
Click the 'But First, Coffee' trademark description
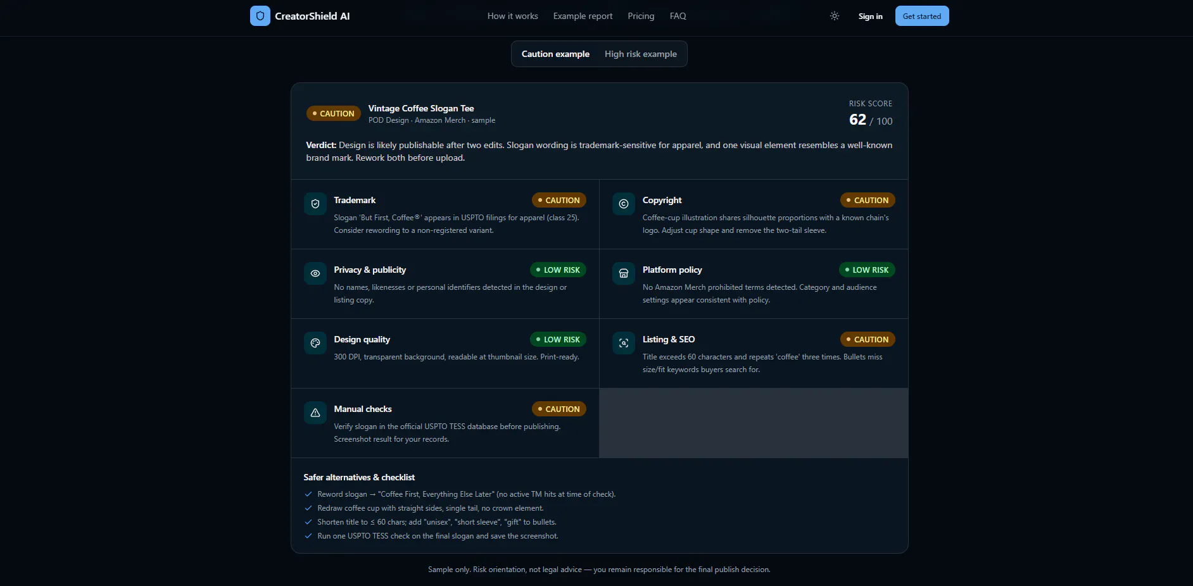(x=457, y=224)
